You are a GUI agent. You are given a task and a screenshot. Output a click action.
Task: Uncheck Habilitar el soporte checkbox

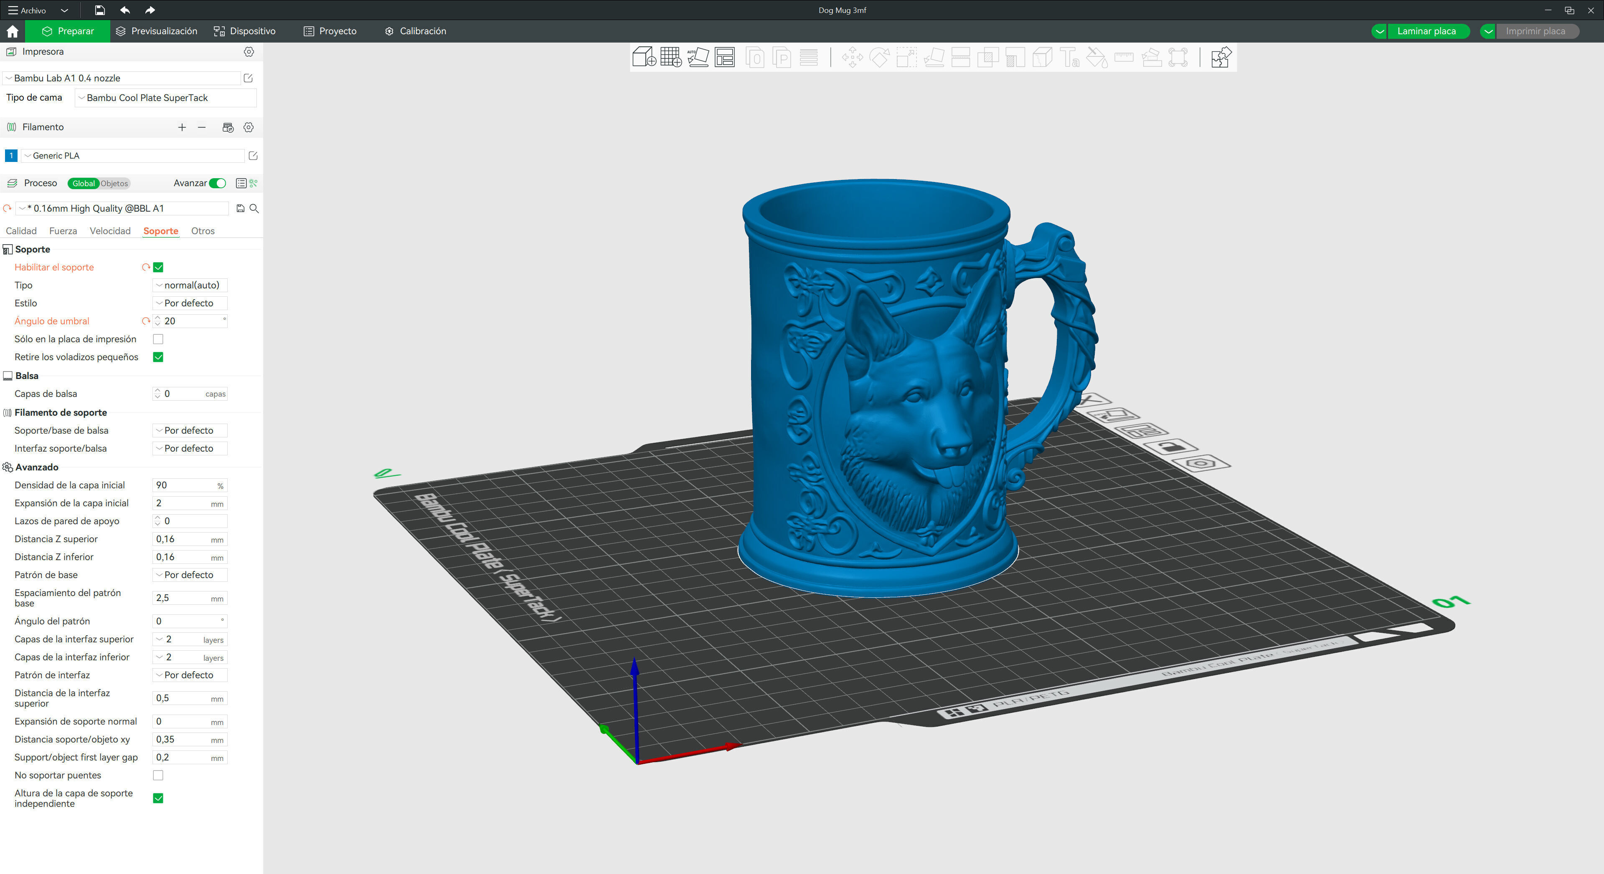coord(158,268)
